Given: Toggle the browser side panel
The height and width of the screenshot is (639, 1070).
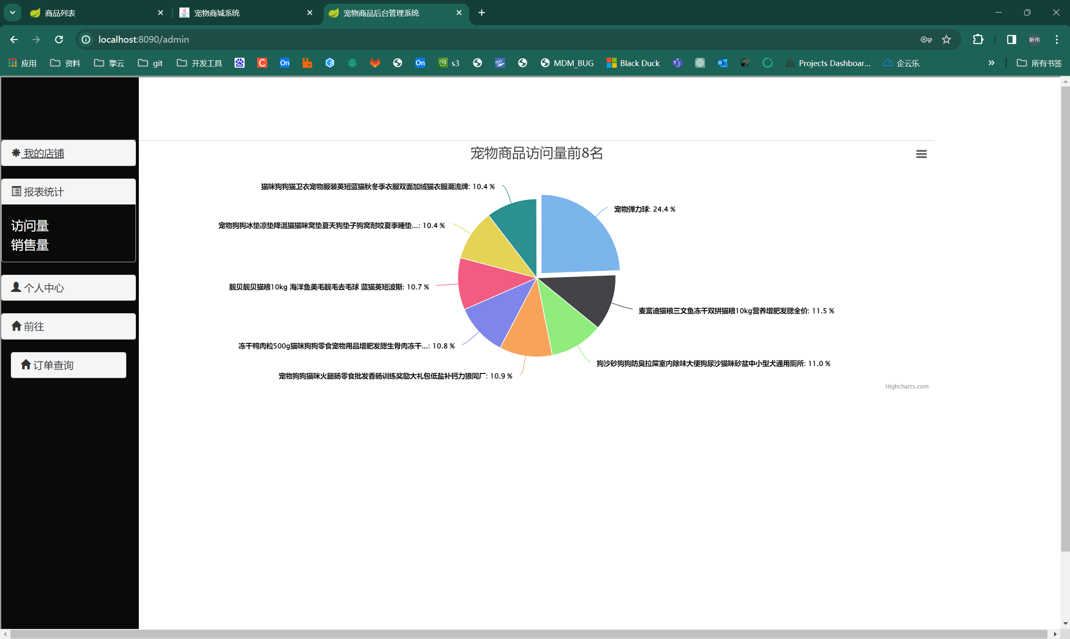Looking at the screenshot, I should (1011, 40).
